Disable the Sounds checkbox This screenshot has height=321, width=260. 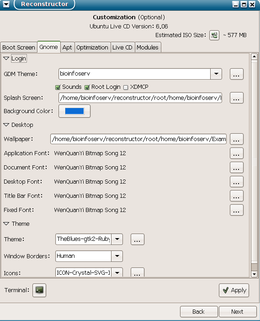[58, 87]
